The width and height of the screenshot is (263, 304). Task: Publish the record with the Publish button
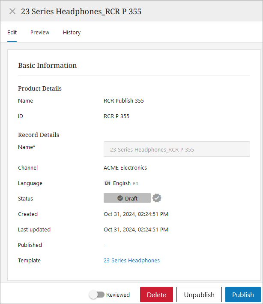(x=243, y=295)
